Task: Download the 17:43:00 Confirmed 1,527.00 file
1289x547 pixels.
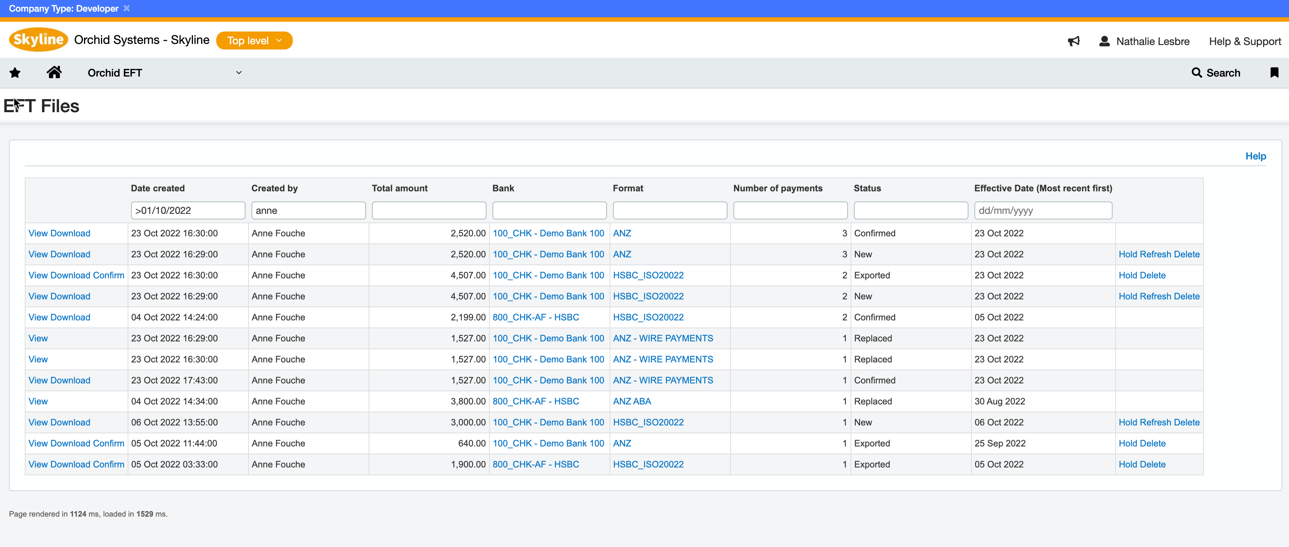Action: click(x=70, y=380)
